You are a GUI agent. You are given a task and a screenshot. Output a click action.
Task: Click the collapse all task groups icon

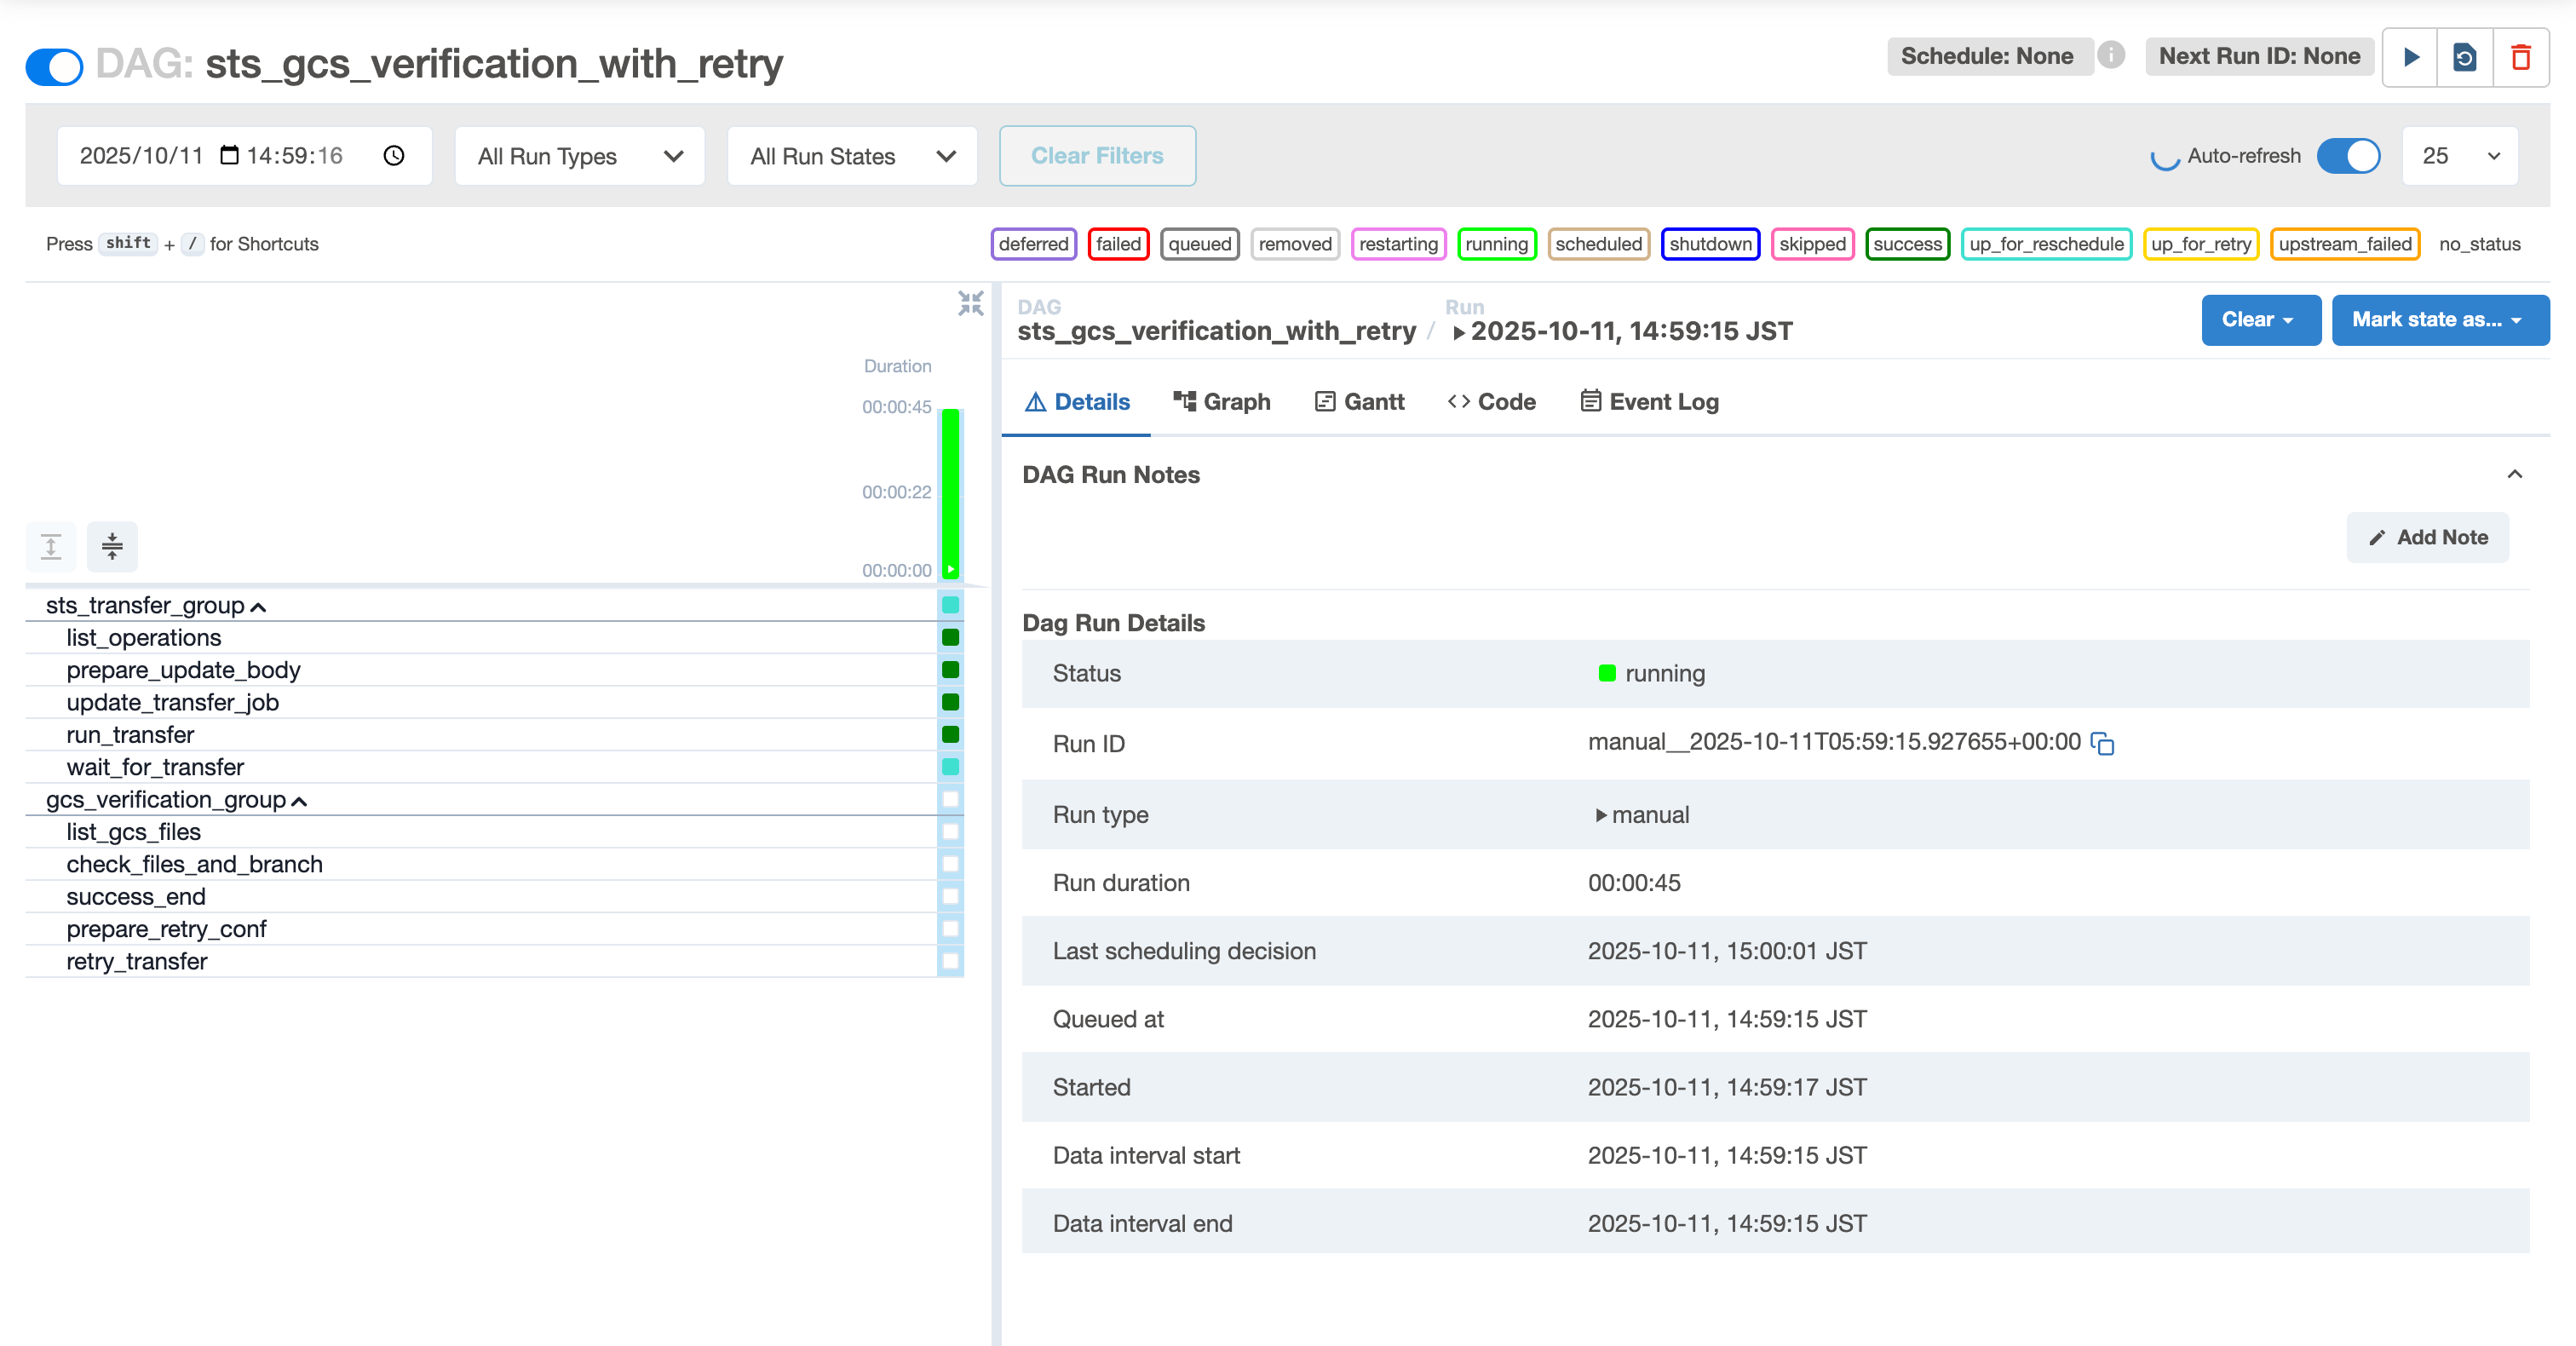coord(112,546)
